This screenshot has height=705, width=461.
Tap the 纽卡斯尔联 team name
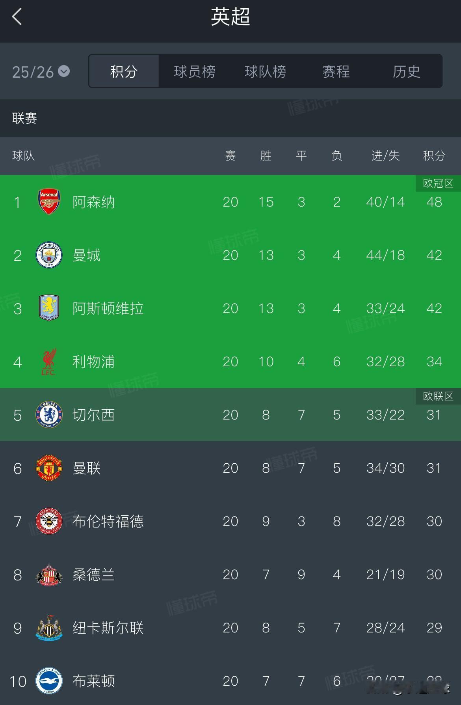pyautogui.click(x=108, y=628)
